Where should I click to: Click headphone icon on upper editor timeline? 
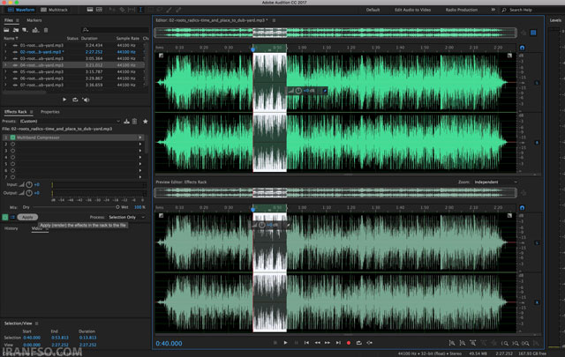pyautogui.click(x=522, y=48)
